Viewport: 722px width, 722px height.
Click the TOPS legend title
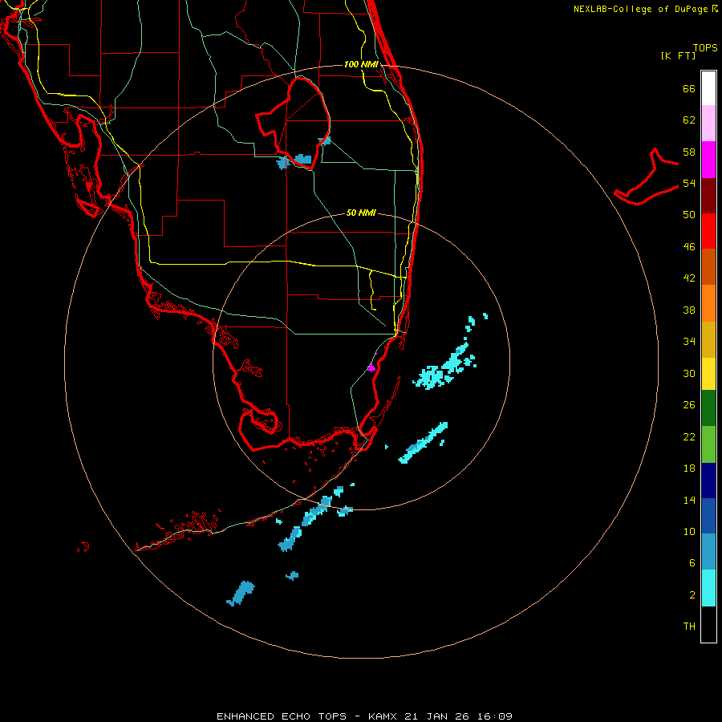[705, 48]
